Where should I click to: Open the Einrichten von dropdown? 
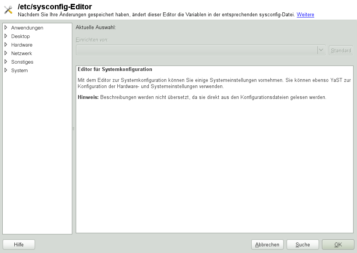coord(321,50)
